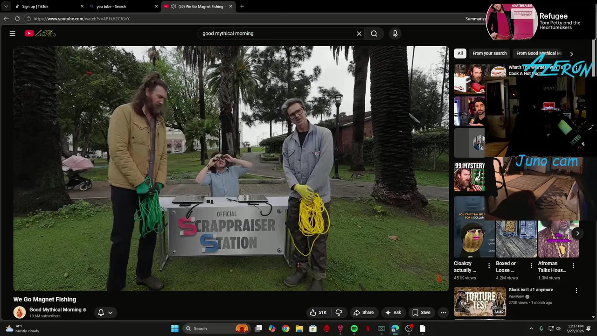Open options for the Cloakzy short
Viewport: 597px width, 336px height.
click(489, 266)
